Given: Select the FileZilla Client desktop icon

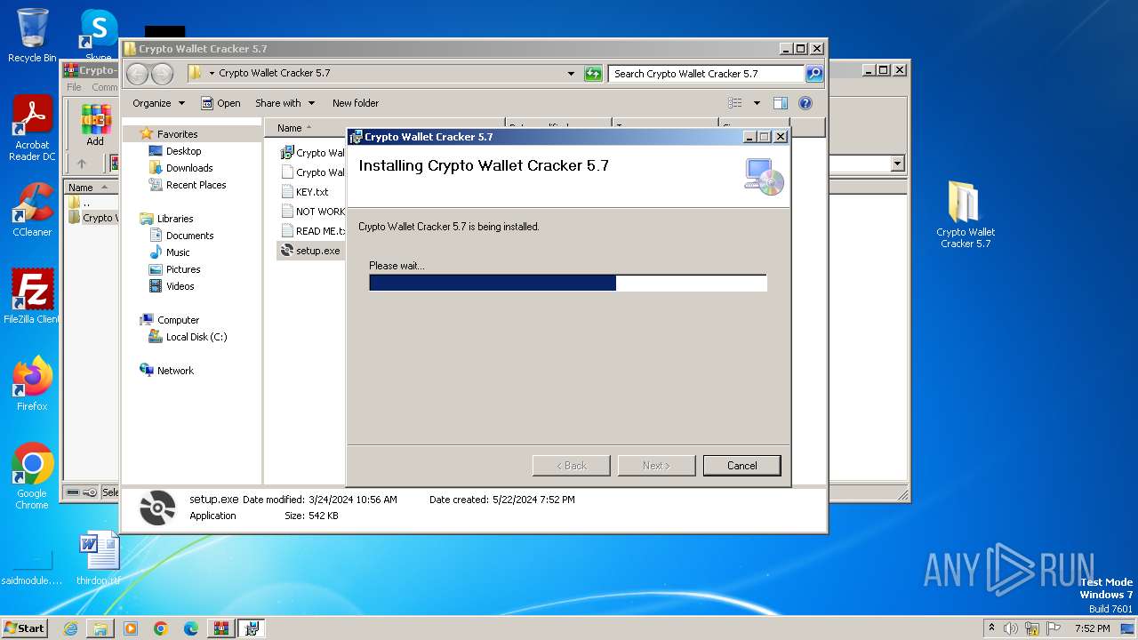Looking at the screenshot, I should click(x=32, y=297).
